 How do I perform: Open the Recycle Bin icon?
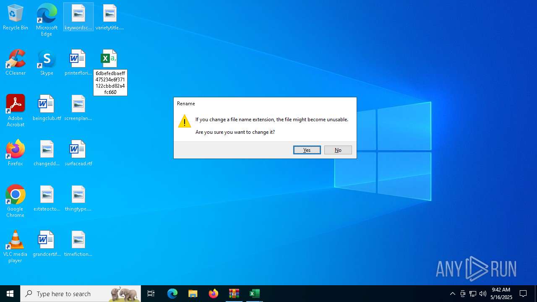(x=16, y=17)
